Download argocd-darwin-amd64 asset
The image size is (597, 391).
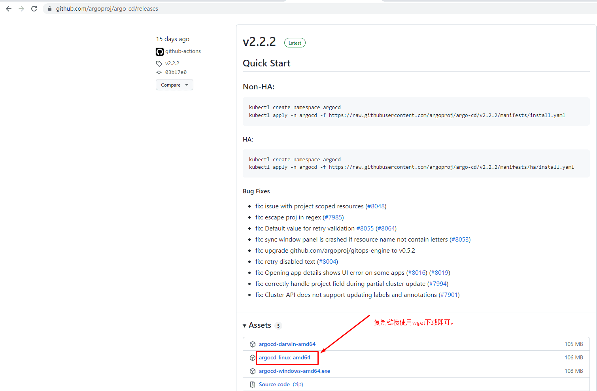[287, 344]
